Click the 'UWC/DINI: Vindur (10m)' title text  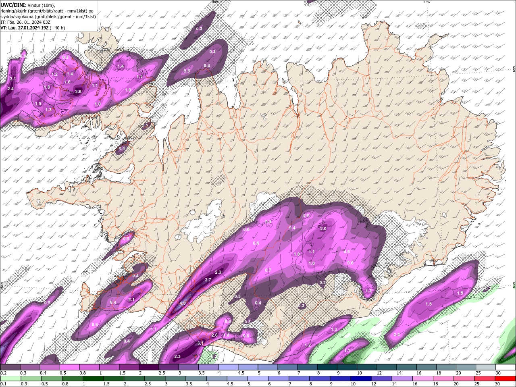point(27,5)
